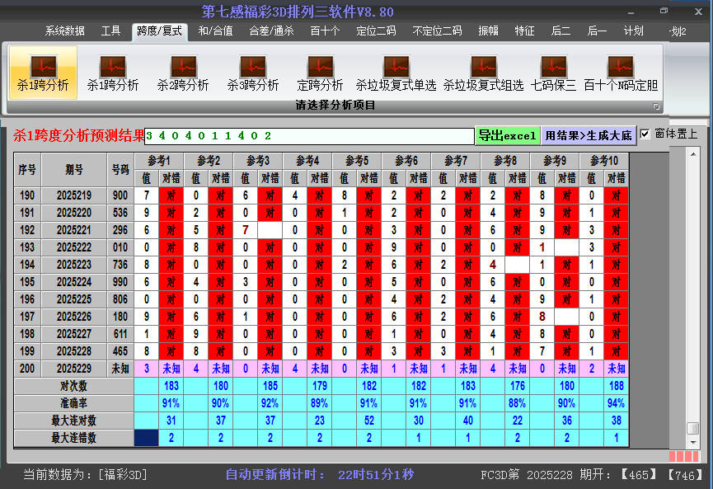Image resolution: width=713 pixels, height=489 pixels.
Task: Launch 杀垃圾复式单选 analysis
Action: pos(396,72)
